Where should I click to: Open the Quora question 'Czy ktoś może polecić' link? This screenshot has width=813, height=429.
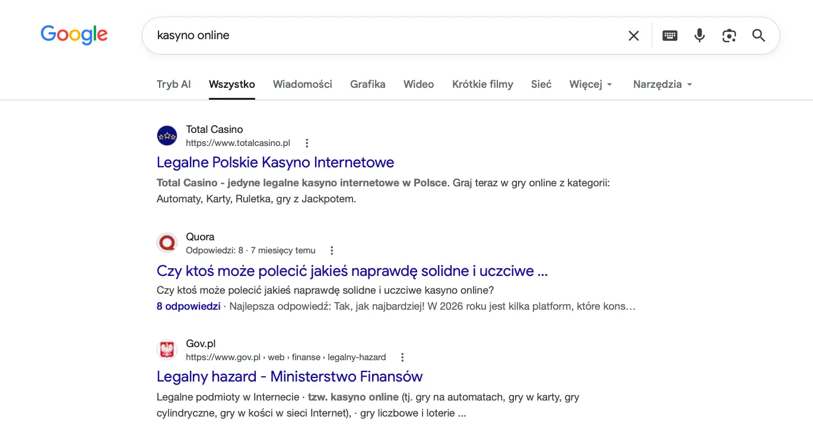click(x=352, y=271)
